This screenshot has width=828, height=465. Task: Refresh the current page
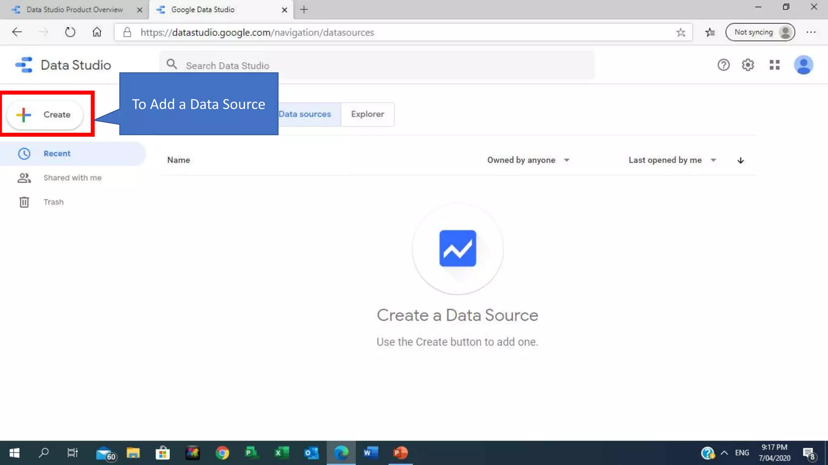pyautogui.click(x=70, y=32)
